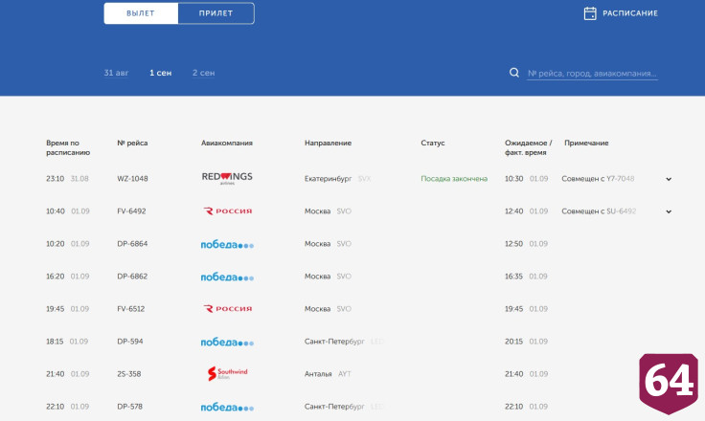
Task: Click expected time 16:35 for DP-6862
Action: [x=513, y=277]
